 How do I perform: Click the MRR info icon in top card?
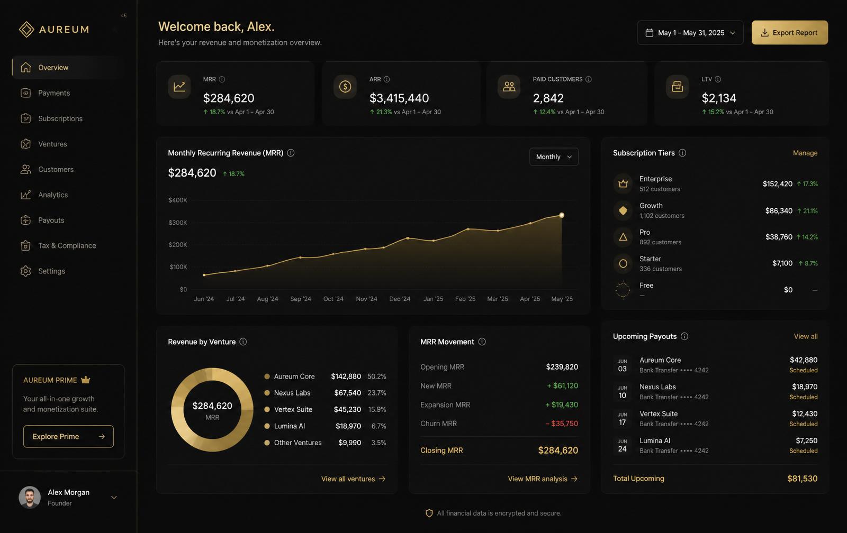[222, 79]
